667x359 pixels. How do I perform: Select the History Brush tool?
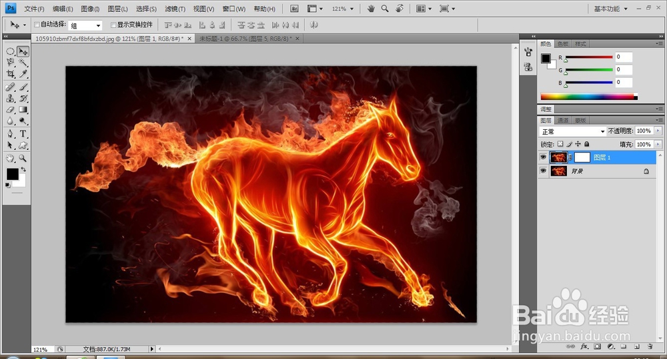pyautogui.click(x=23, y=98)
